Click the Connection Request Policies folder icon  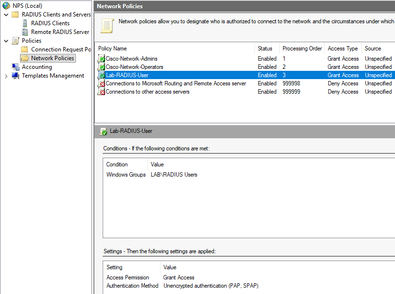[24, 49]
